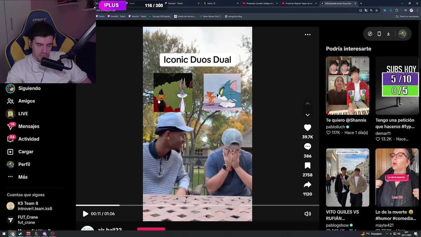Open the browser zoom magnifier icon
The width and height of the screenshot is (421, 237).
(371, 10)
